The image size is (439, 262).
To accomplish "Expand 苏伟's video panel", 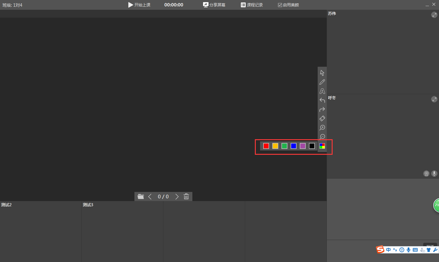I will coord(434,15).
